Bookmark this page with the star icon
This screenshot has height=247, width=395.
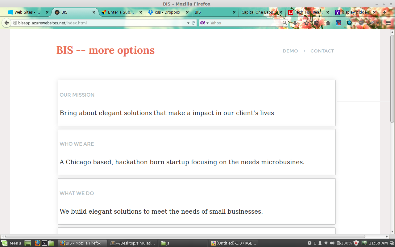click(306, 23)
